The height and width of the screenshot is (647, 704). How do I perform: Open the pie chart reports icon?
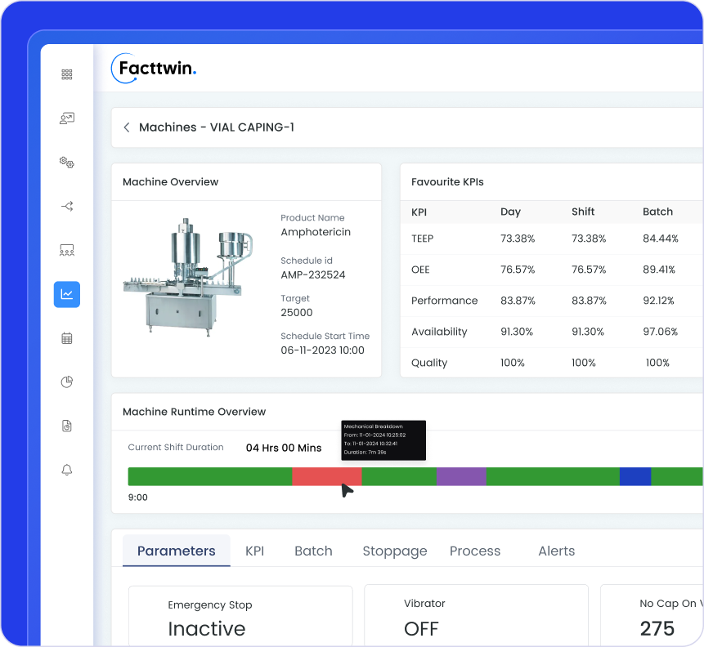(66, 382)
